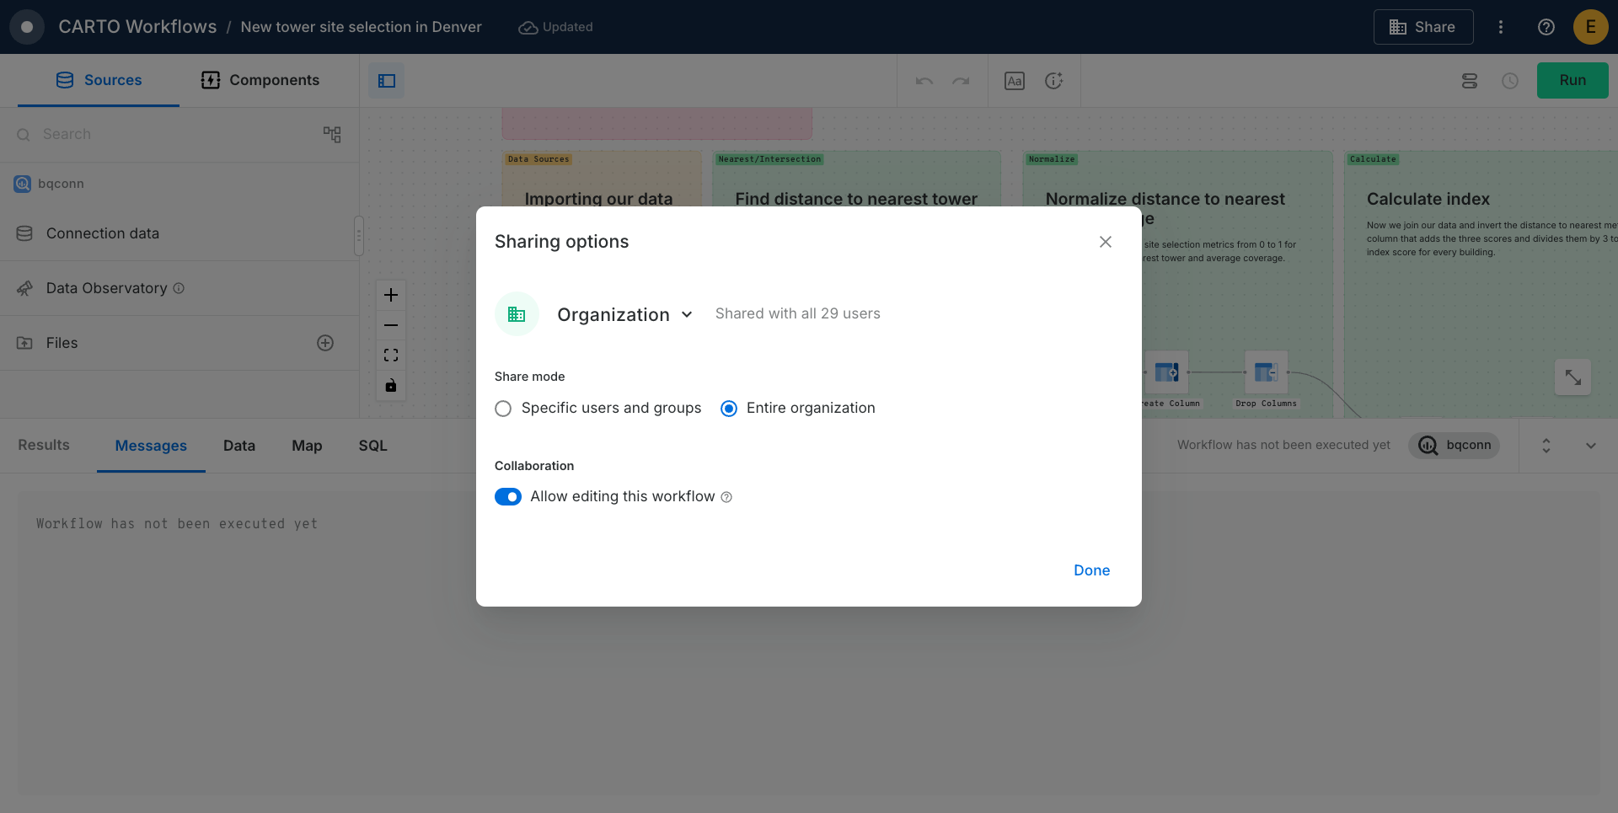
Task: Select Entire organization share mode
Action: [x=729, y=409]
